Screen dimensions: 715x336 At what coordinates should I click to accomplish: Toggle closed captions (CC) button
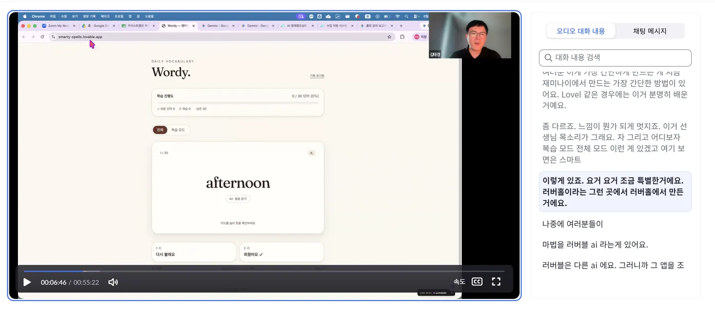[477, 282]
